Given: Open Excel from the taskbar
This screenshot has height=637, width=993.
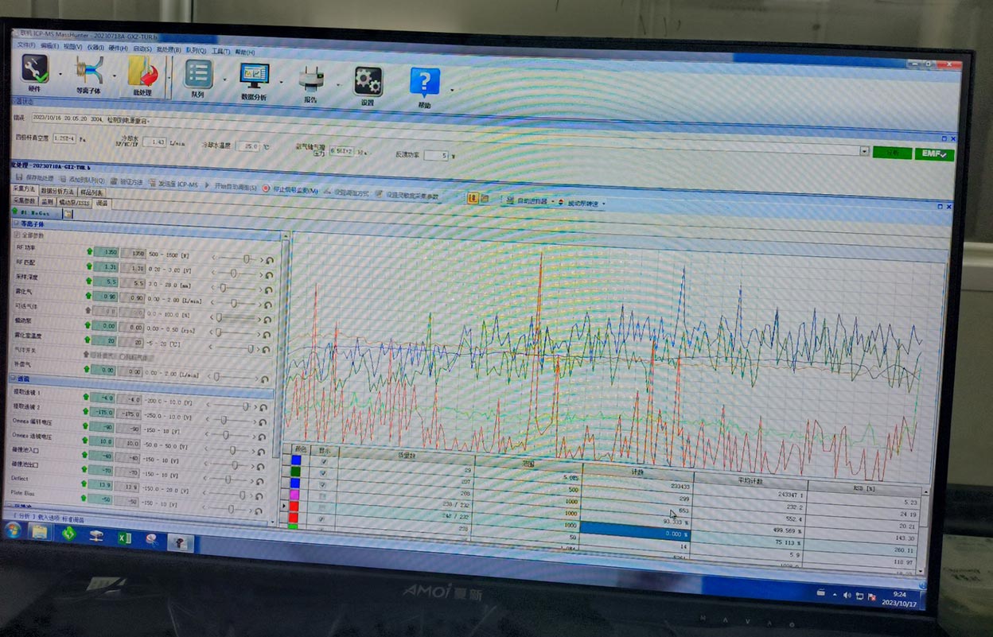Looking at the screenshot, I should pos(123,538).
